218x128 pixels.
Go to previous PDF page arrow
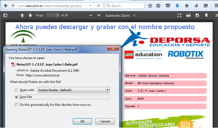(x=22, y=15)
